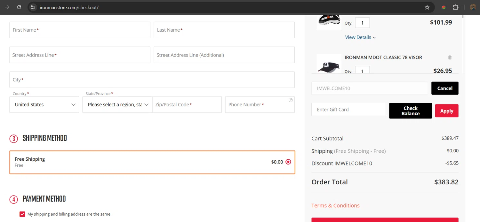The height and width of the screenshot is (222, 480).
Task: Bookmark this page with the star icon
Action: click(x=427, y=7)
